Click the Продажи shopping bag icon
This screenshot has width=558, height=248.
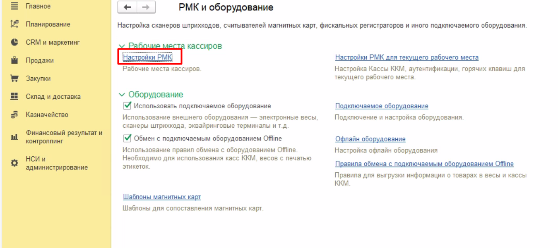pos(14,60)
